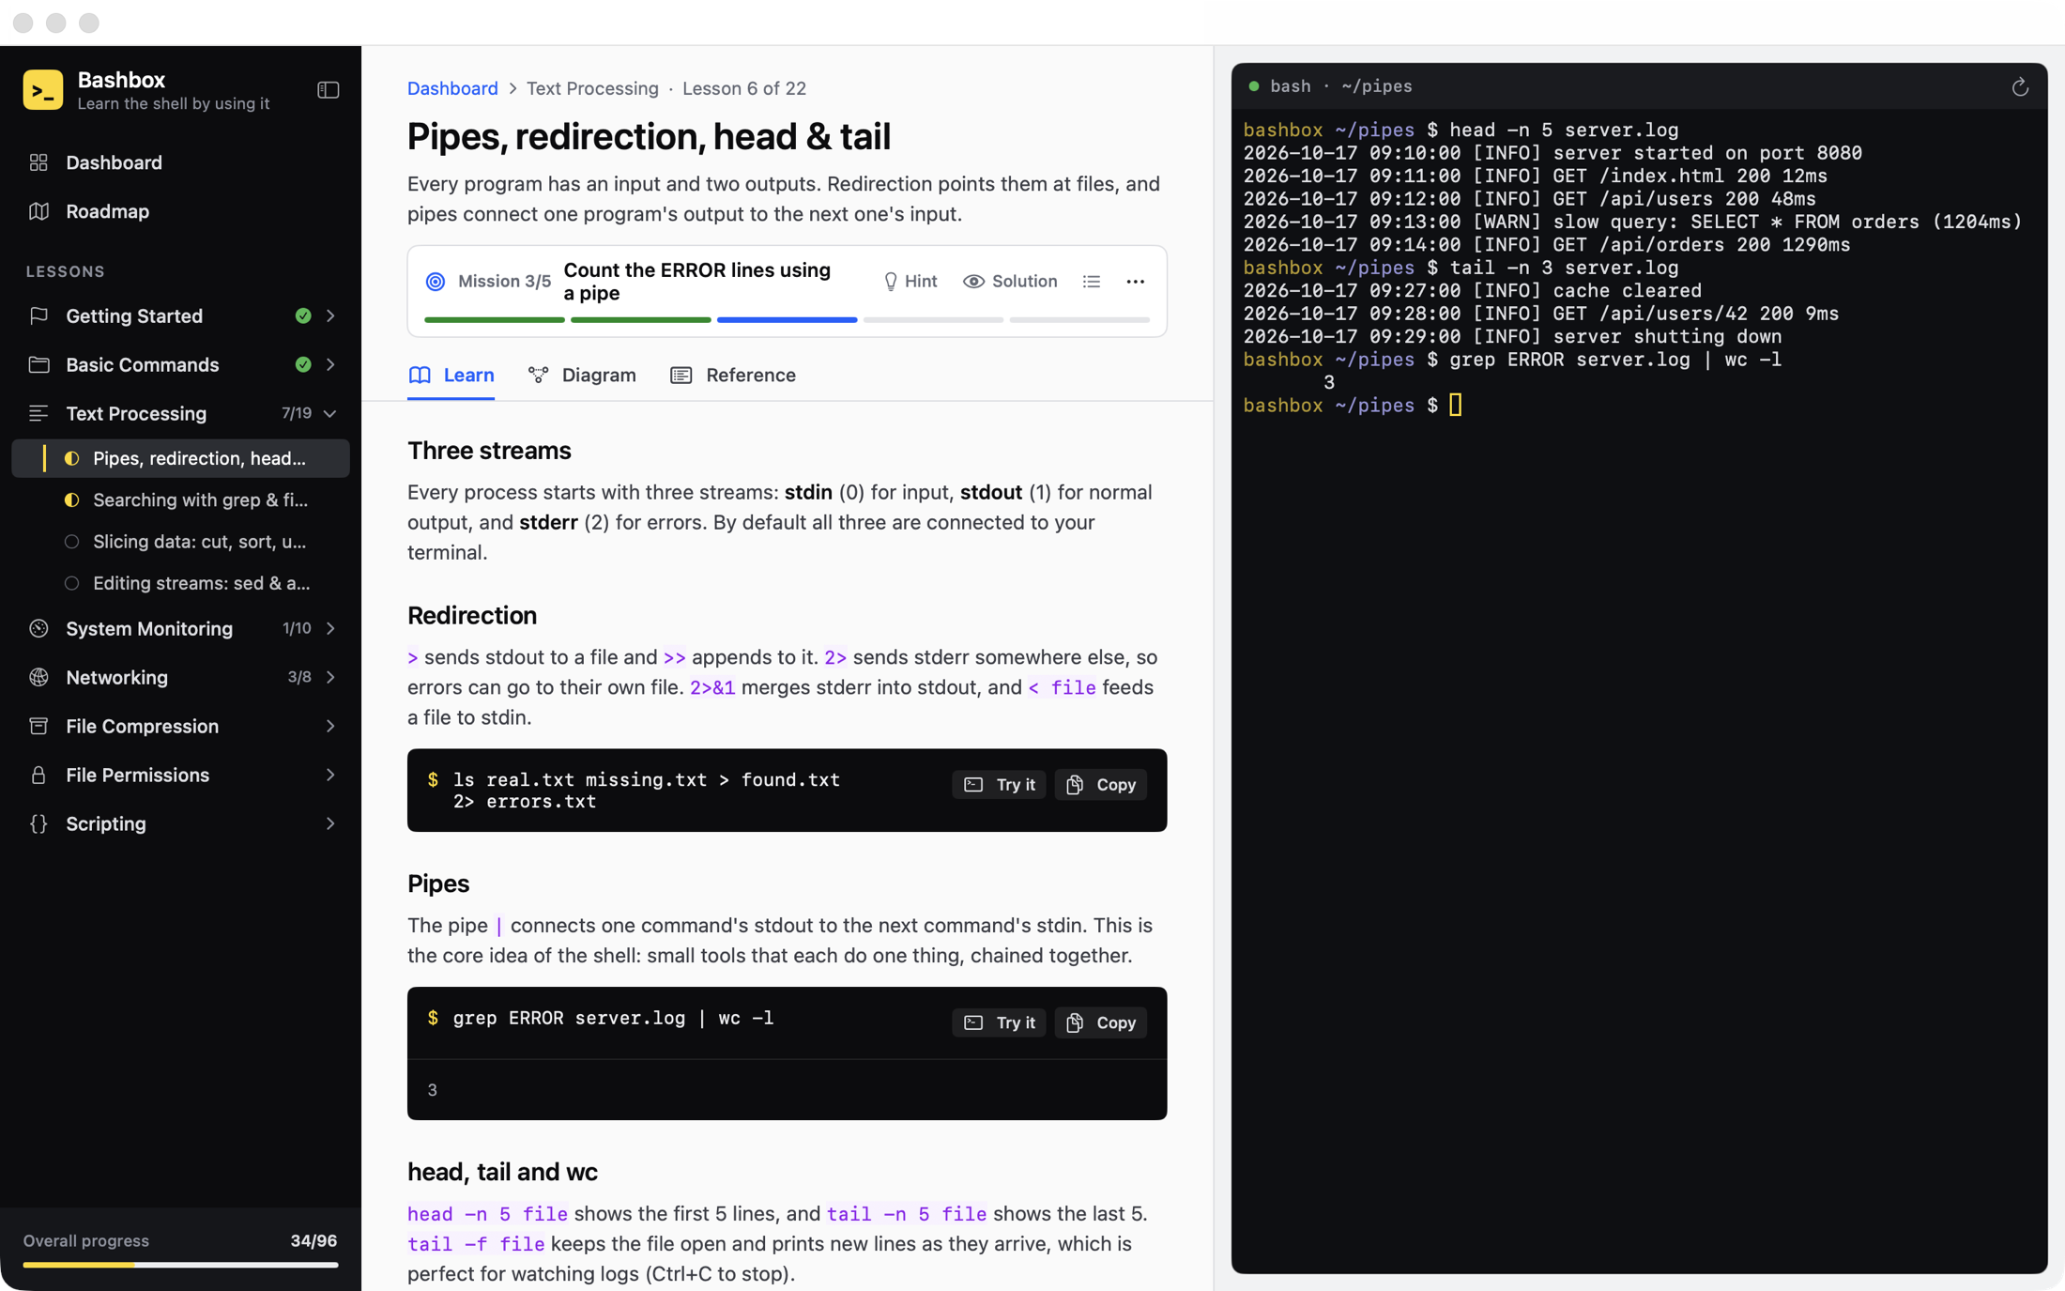This screenshot has height=1291, width=2065.
Task: Click the File Permissions lock icon
Action: tap(38, 775)
